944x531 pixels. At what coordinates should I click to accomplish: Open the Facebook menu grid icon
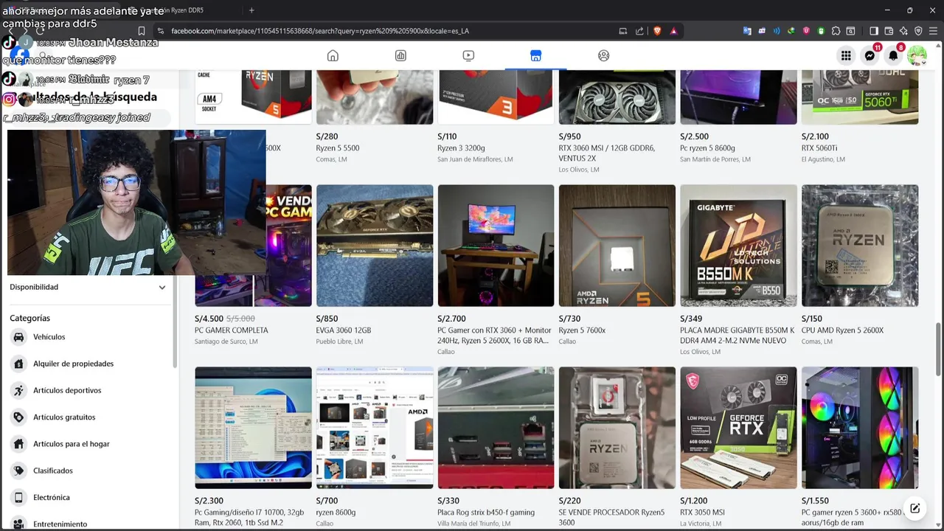click(x=846, y=55)
